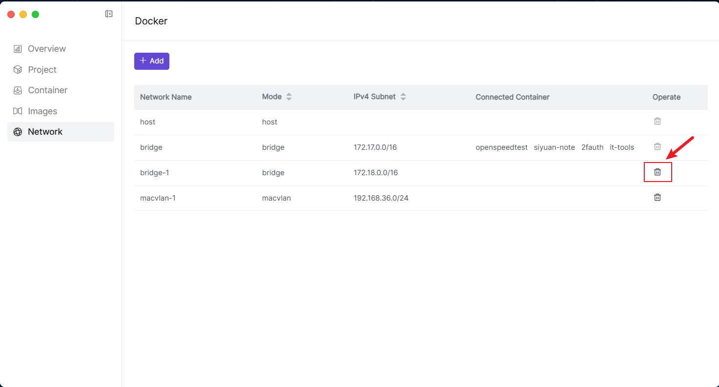
Task: Click the Container box icon
Action: (x=18, y=90)
